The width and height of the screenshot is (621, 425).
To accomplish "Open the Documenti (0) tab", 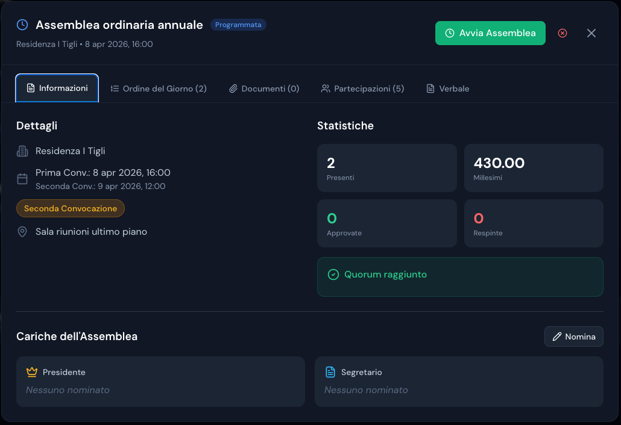I will (264, 88).
